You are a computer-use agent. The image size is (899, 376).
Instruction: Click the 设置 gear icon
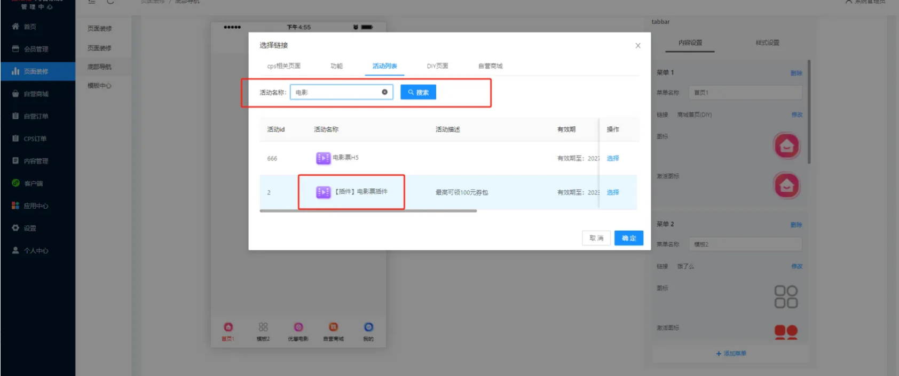click(x=15, y=227)
